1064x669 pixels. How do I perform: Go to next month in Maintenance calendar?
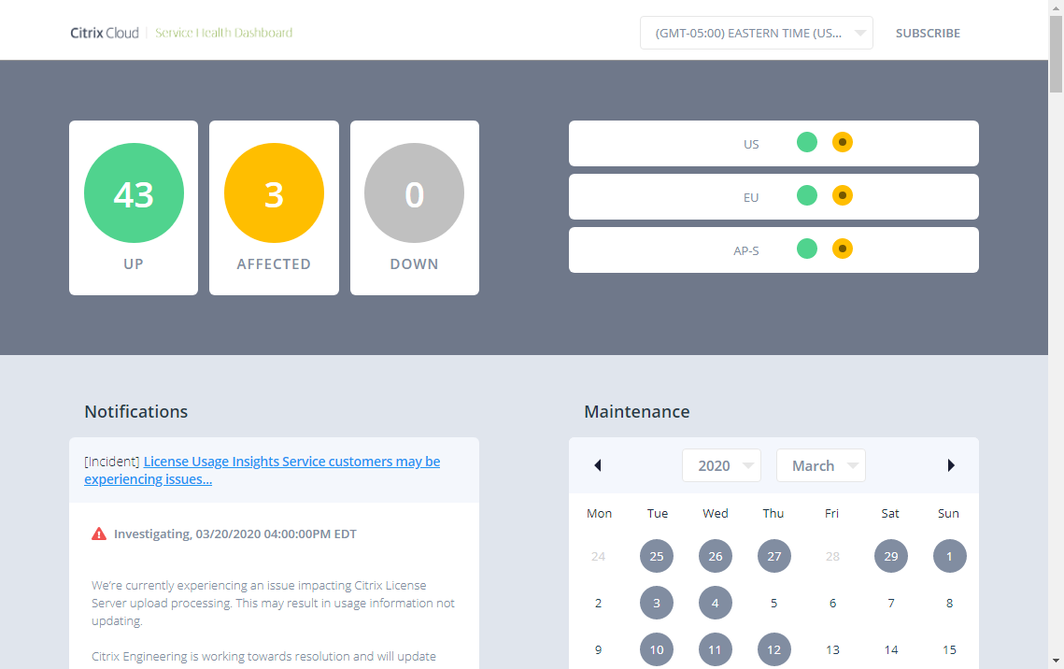pyautogui.click(x=951, y=465)
